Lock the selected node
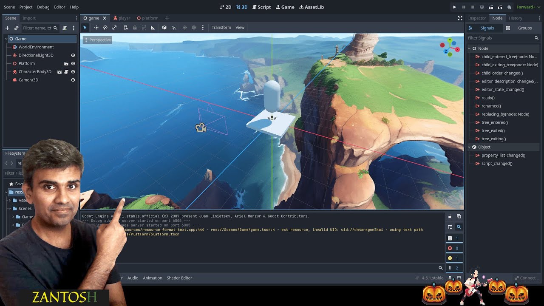Screen dimensions: 544x306 (135, 28)
